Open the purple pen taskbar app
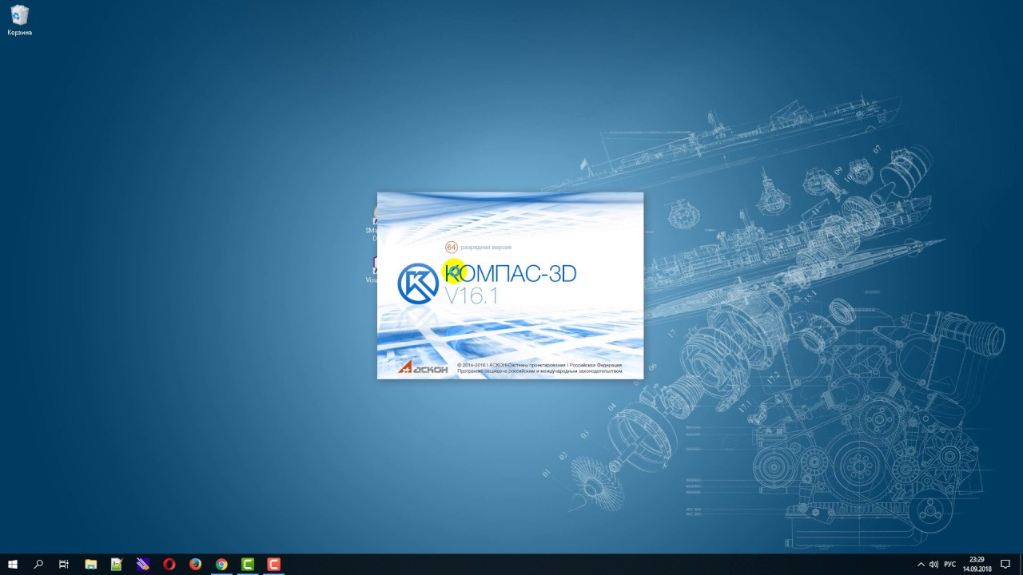1023x575 pixels. [x=143, y=564]
